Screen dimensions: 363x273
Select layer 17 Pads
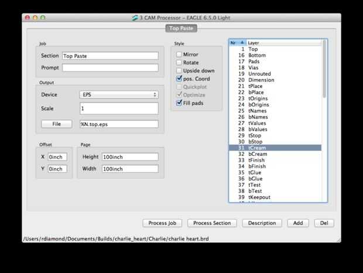click(x=275, y=62)
